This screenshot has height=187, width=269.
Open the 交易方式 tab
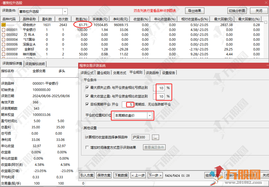click(x=120, y=73)
